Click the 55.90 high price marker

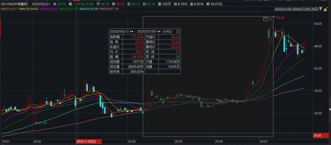point(280,18)
